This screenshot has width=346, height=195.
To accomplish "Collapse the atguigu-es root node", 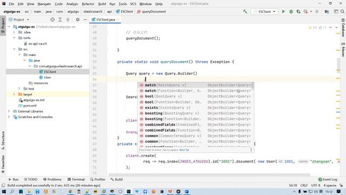I will tap(9, 27).
